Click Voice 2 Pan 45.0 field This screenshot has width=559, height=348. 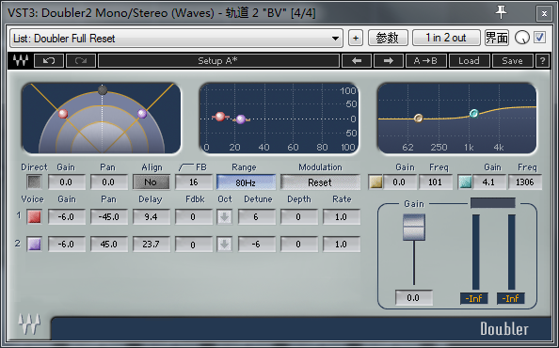(109, 244)
